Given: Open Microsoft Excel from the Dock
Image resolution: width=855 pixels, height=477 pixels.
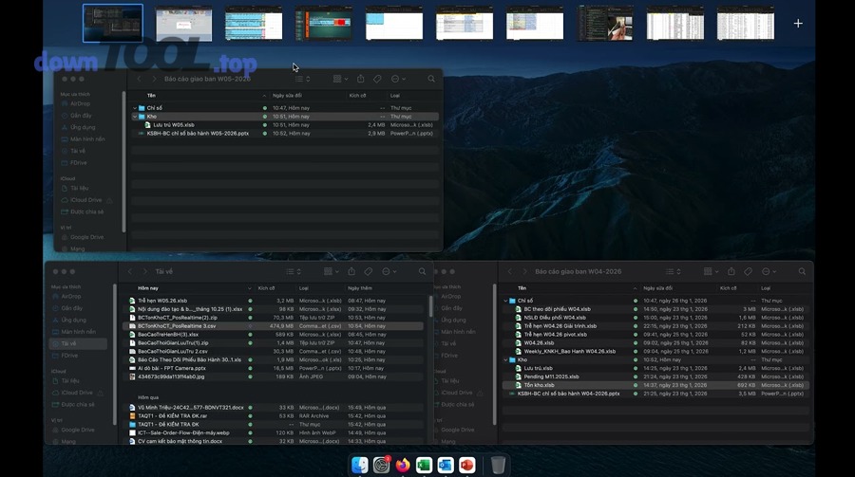Looking at the screenshot, I should pos(425,465).
